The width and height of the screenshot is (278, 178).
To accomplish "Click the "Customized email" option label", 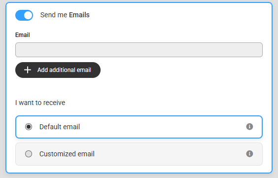I will tap(67, 154).
